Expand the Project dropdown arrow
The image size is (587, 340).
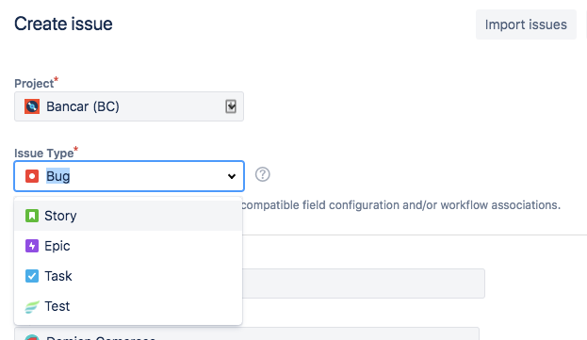tap(231, 106)
